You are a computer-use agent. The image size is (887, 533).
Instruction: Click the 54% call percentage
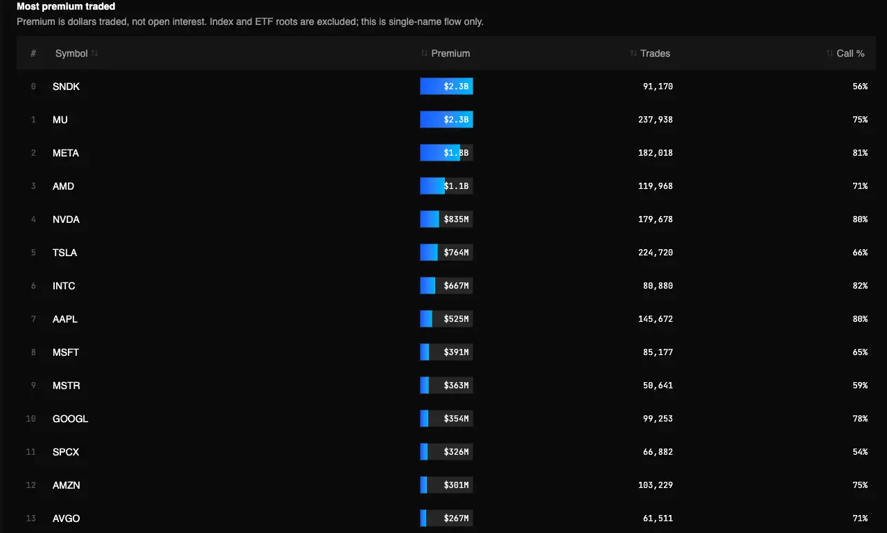(860, 452)
